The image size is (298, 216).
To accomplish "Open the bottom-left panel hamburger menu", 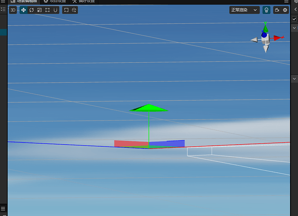I will coord(3,208).
